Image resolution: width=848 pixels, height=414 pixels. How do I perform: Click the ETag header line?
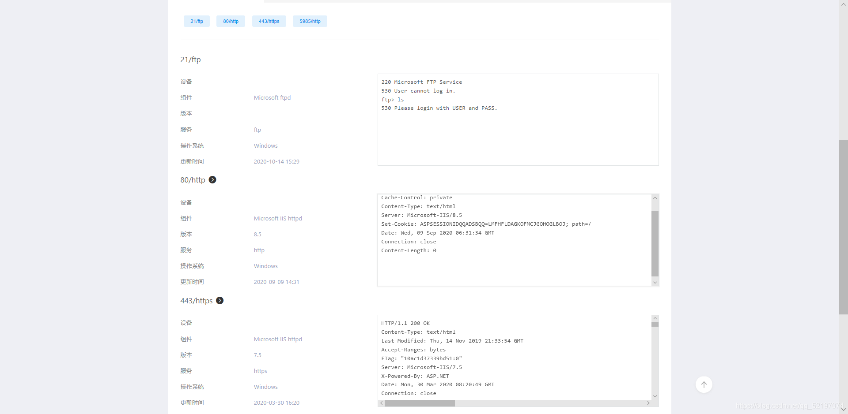[x=422, y=358]
